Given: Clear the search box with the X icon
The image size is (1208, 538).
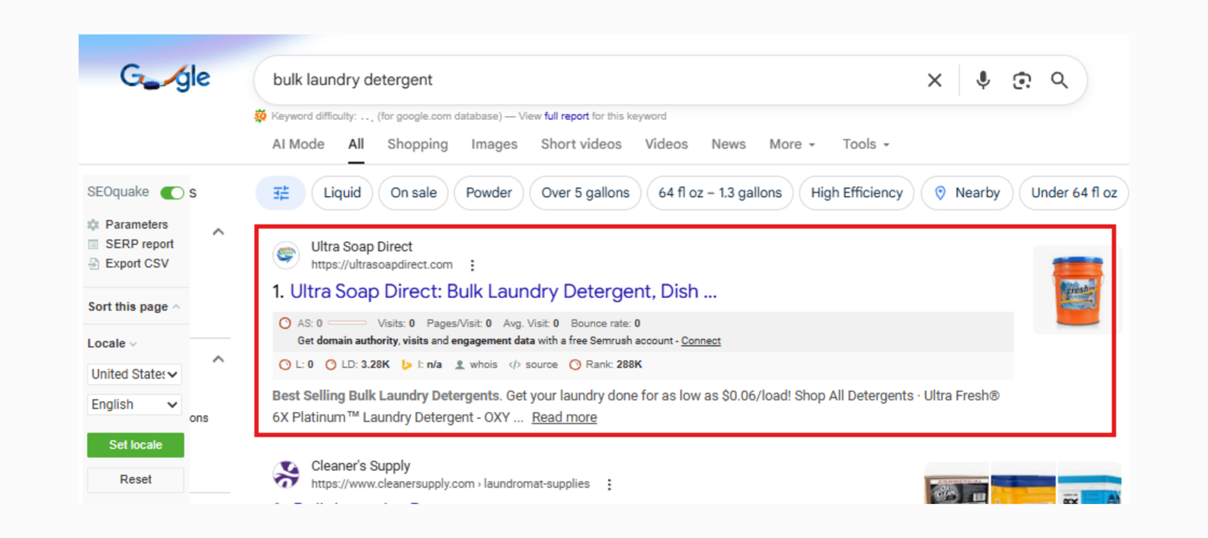Looking at the screenshot, I should [934, 80].
